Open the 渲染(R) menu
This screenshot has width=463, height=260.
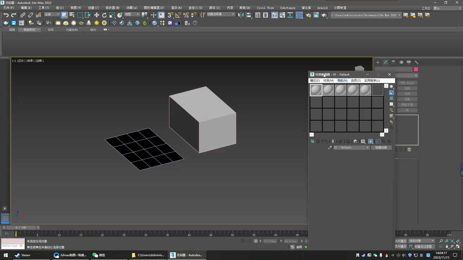pos(176,8)
